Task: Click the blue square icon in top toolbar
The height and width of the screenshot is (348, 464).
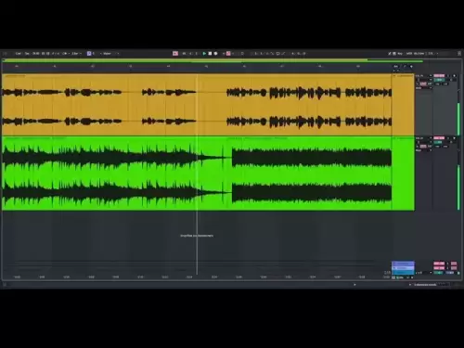Action: point(89,54)
